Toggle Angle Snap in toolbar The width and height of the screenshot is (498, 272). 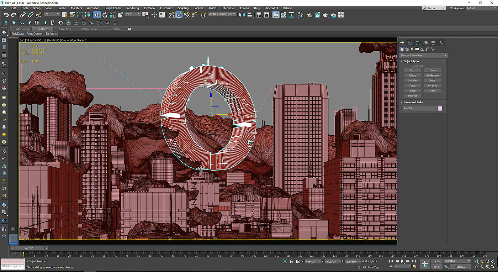(x=179, y=15)
